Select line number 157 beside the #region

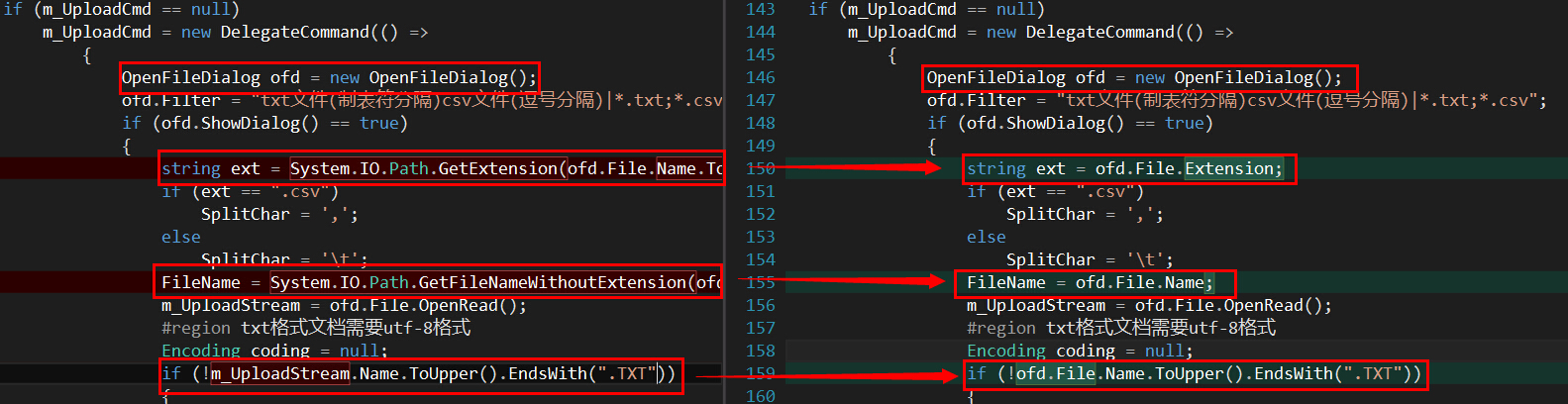click(x=761, y=328)
